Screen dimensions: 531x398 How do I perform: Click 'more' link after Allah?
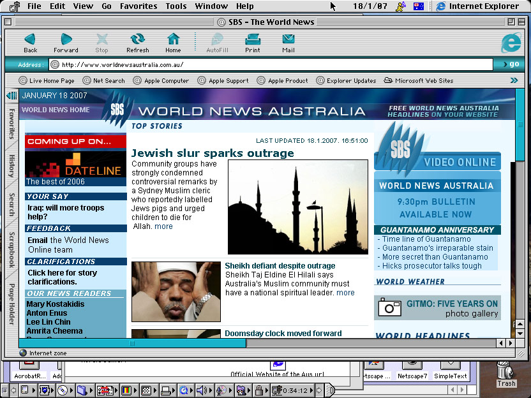[163, 226]
